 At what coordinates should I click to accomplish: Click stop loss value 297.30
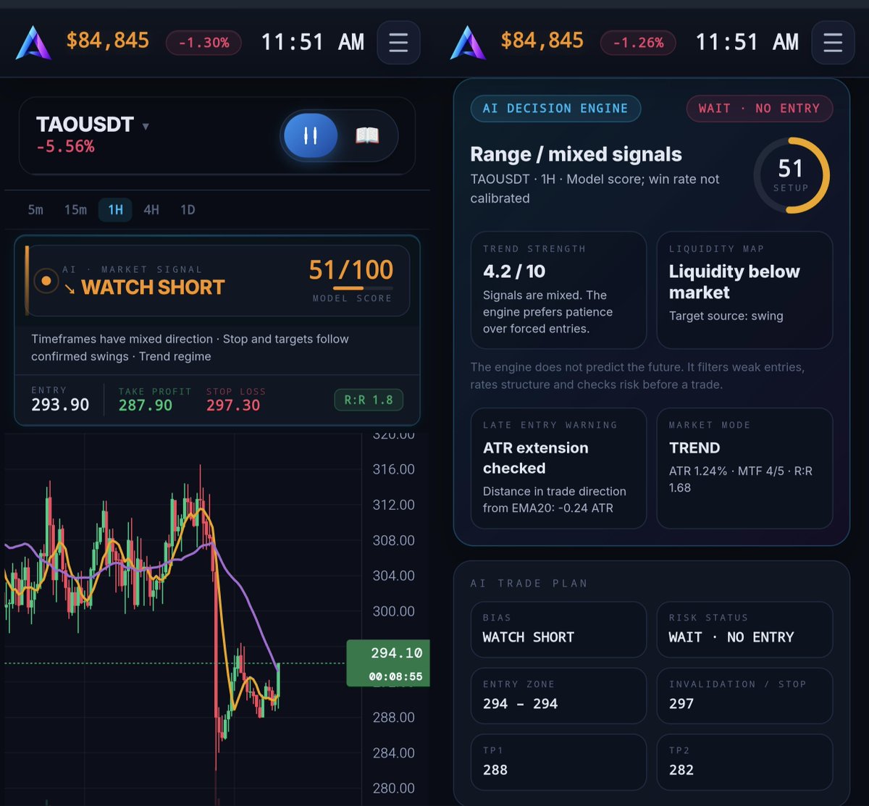[233, 405]
